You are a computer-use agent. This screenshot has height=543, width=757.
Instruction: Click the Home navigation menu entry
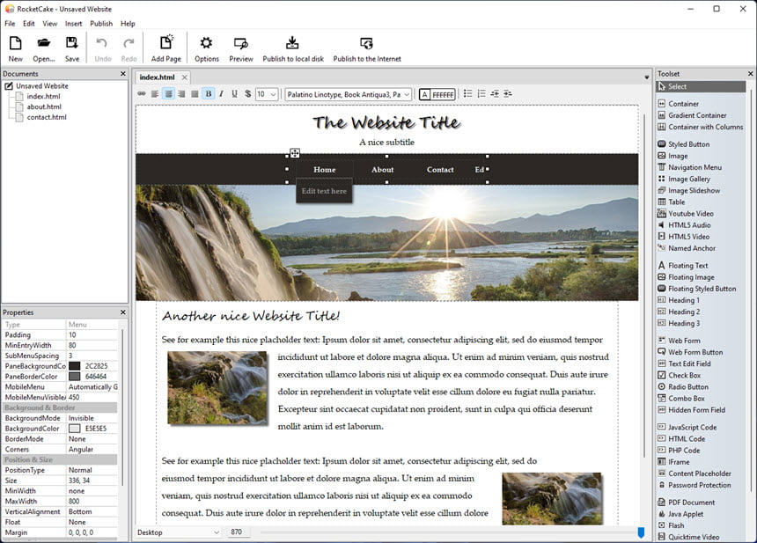(x=325, y=170)
